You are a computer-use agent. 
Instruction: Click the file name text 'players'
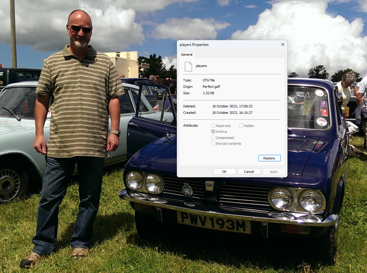point(201,66)
